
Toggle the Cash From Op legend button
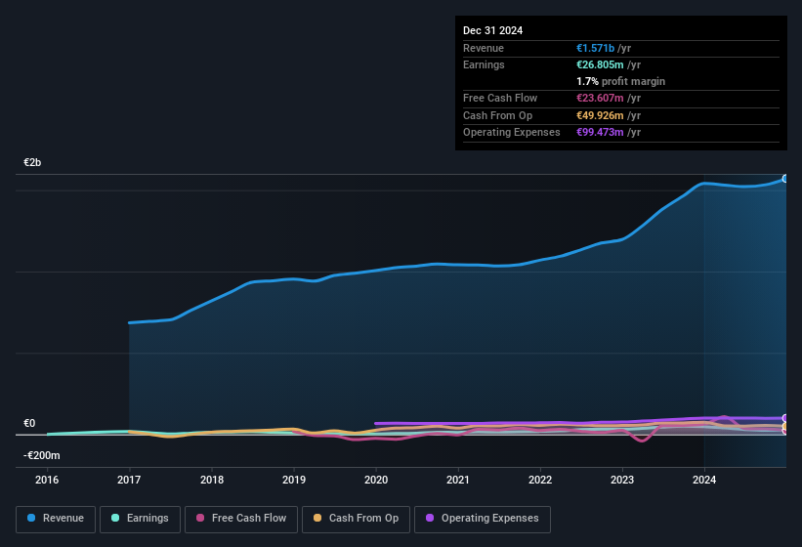pyautogui.click(x=356, y=519)
